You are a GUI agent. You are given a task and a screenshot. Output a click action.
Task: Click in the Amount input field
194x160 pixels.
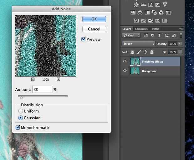pyautogui.click(x=42, y=89)
